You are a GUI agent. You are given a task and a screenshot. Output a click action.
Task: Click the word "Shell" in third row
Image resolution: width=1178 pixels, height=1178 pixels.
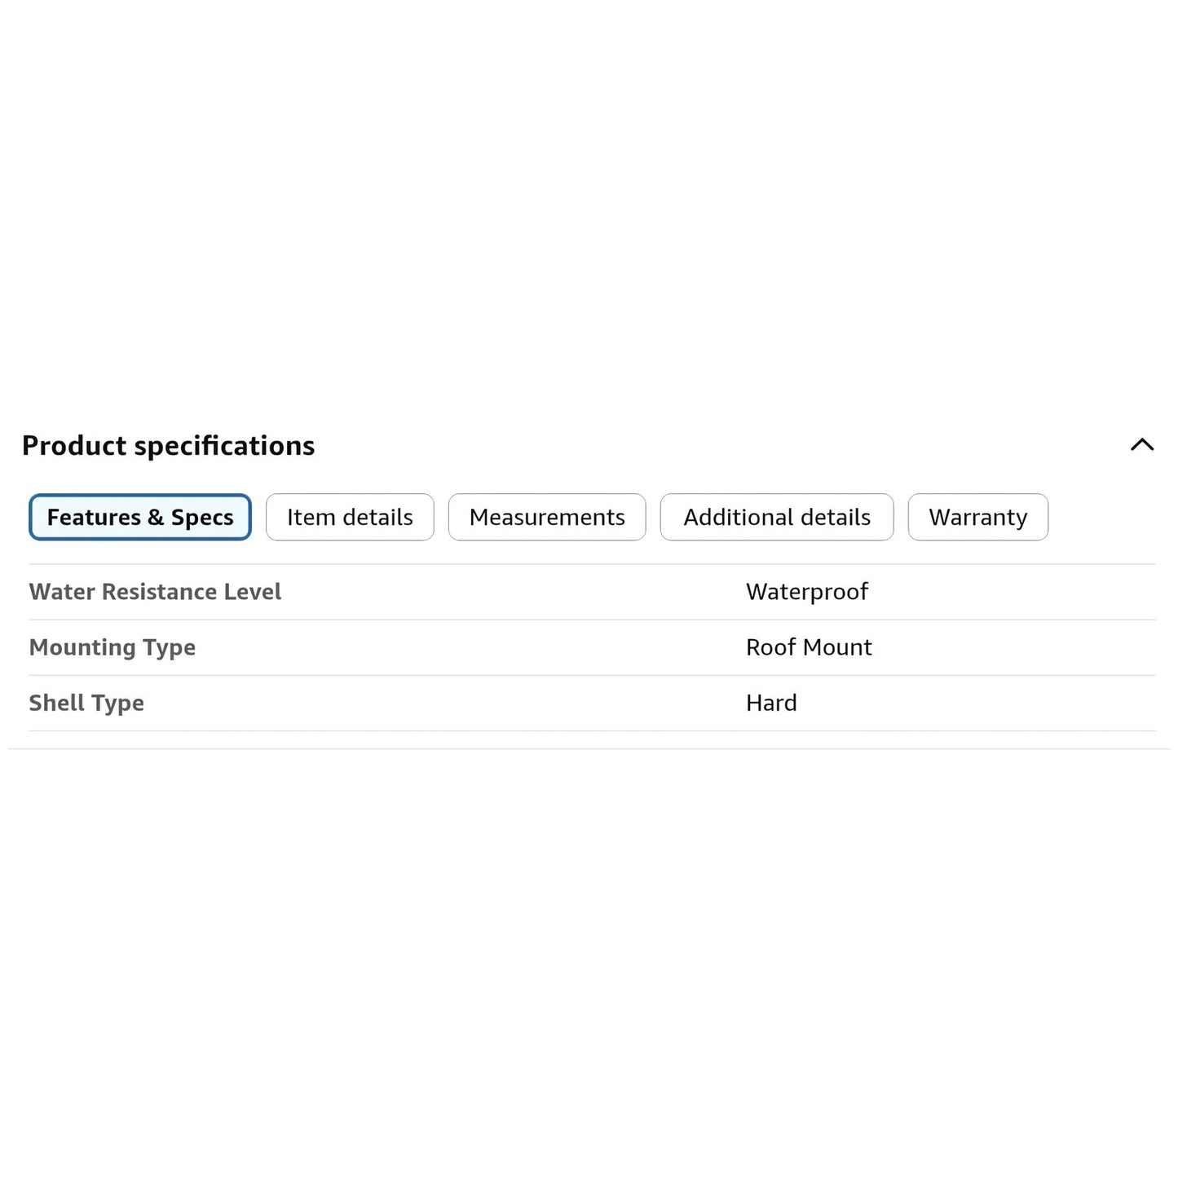click(x=57, y=703)
